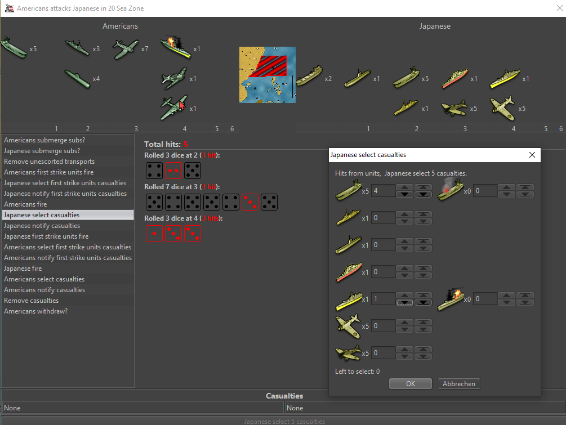This screenshot has height=425, width=566.
Task: Click the red-striped cruiser icon in casualty dialog
Action: (348, 272)
